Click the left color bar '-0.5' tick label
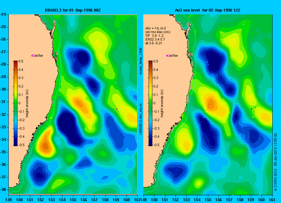The height and width of the screenshot is (203, 281). [x=21, y=145]
